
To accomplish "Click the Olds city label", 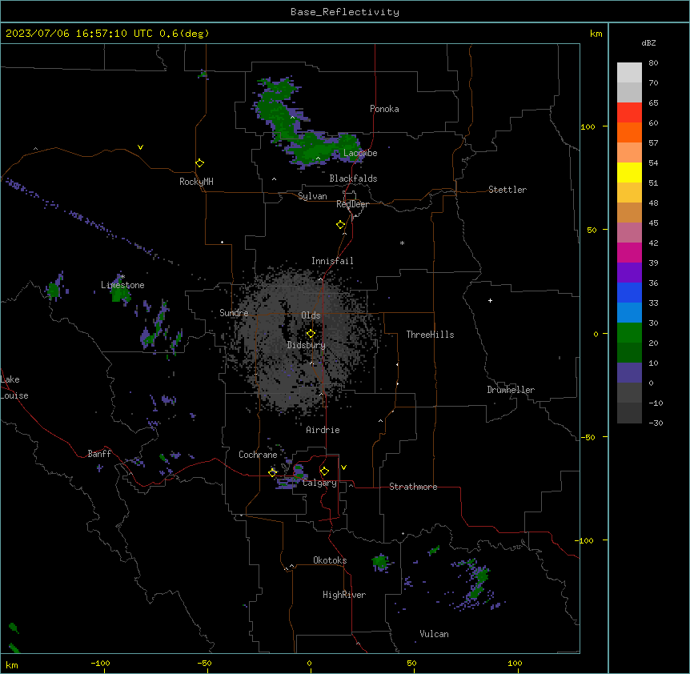I will click(x=311, y=315).
